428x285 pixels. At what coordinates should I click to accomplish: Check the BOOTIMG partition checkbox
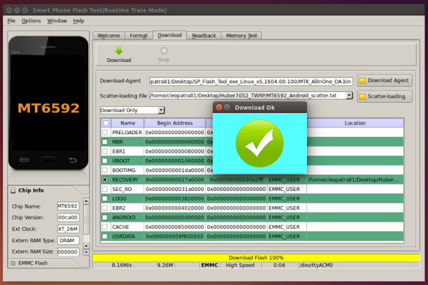(x=105, y=170)
